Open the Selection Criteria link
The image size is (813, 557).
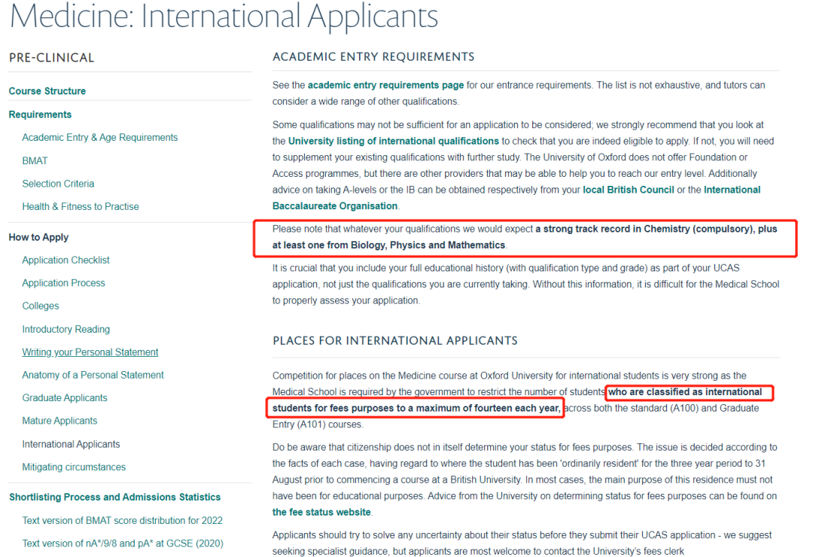click(58, 184)
